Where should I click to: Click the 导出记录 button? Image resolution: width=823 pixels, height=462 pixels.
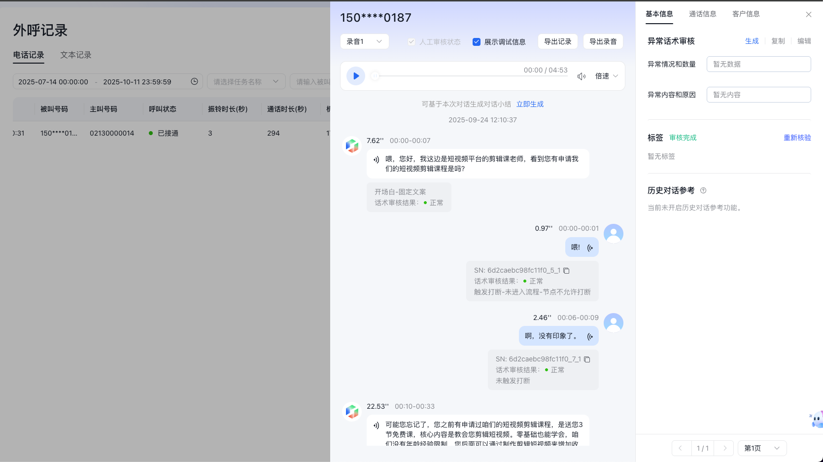point(557,41)
